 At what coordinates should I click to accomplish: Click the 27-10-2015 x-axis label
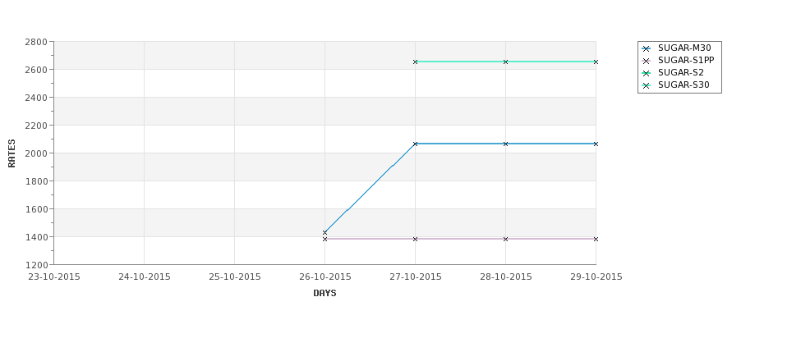coord(416,277)
